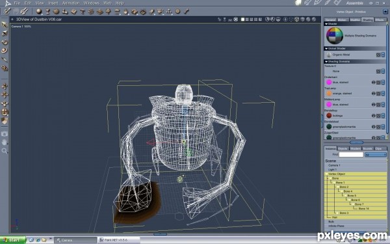Open the Animation menu
This screenshot has height=244, width=390.
tap(71, 3)
